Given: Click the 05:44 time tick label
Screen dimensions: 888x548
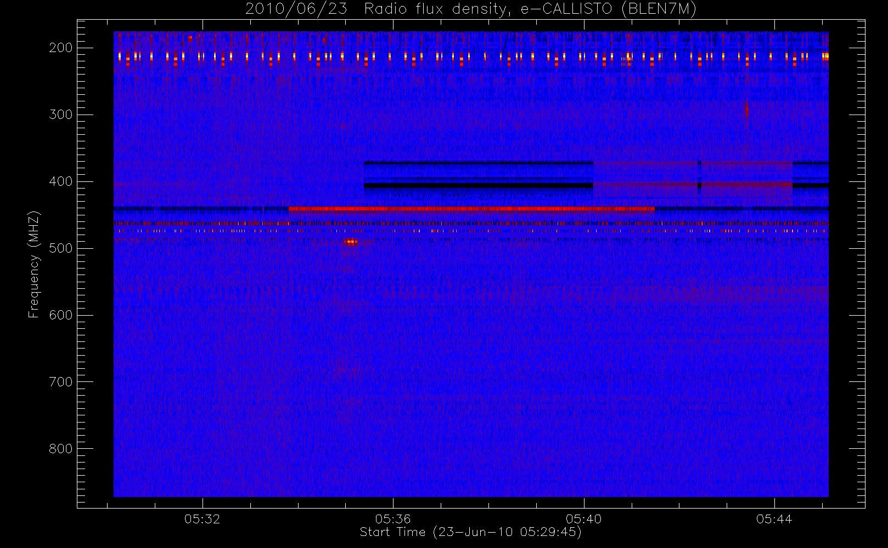Looking at the screenshot, I should pos(774,519).
